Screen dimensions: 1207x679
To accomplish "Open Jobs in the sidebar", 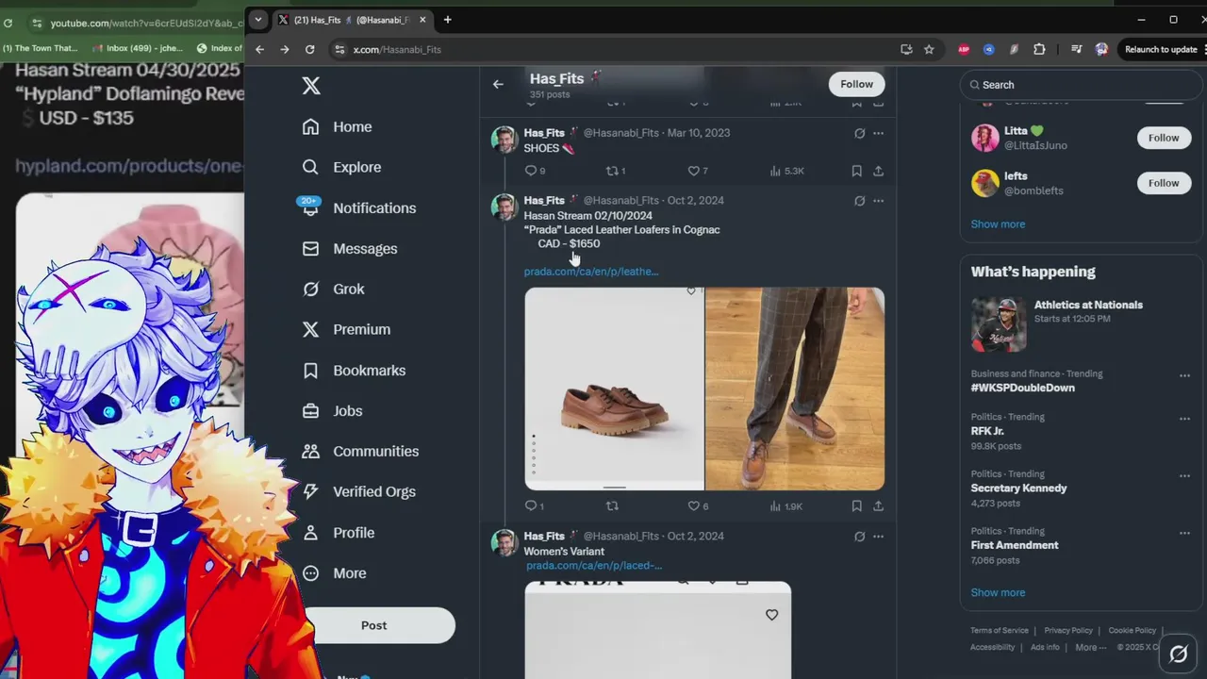I will click(332, 411).
